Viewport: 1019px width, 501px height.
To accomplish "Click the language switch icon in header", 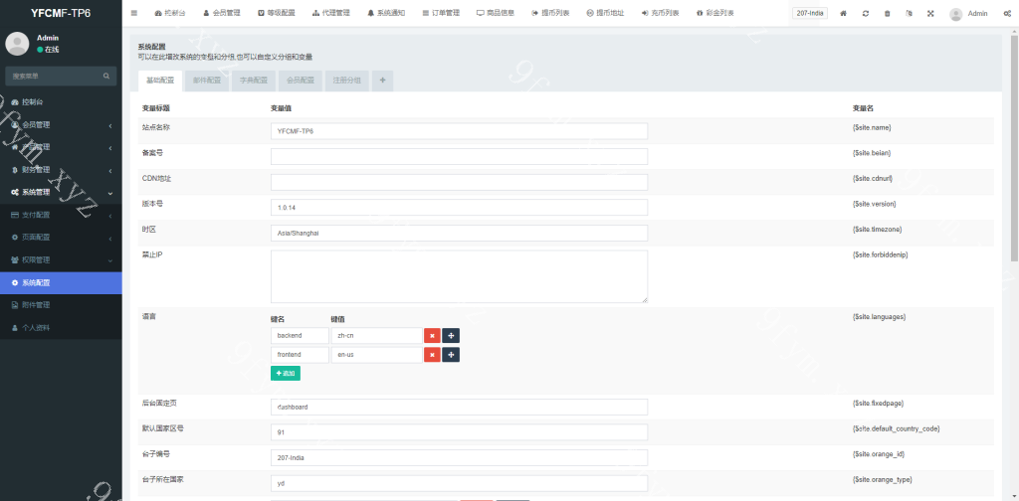I will [909, 13].
